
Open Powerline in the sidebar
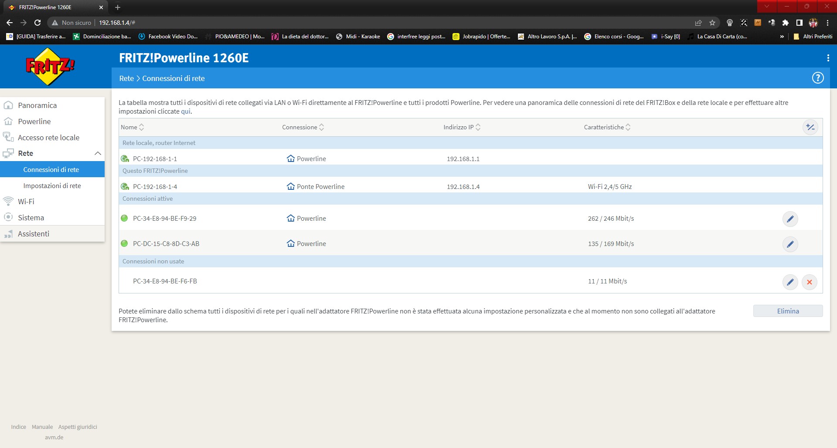52,121
